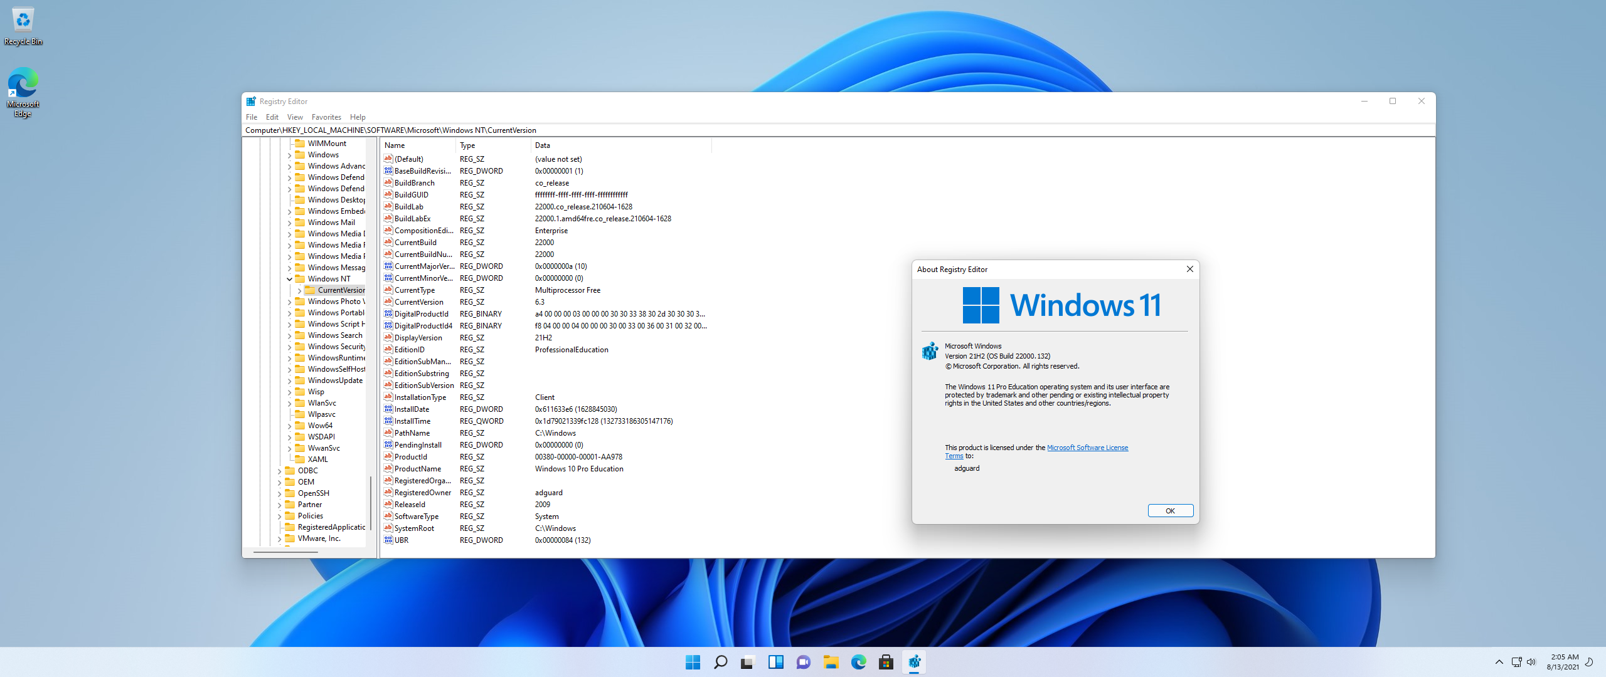The height and width of the screenshot is (677, 1606).
Task: Open the Chat taskbar icon
Action: coord(803,662)
